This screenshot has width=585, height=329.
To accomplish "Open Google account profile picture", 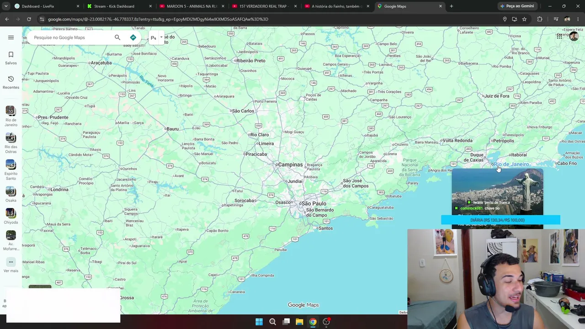I will (574, 37).
